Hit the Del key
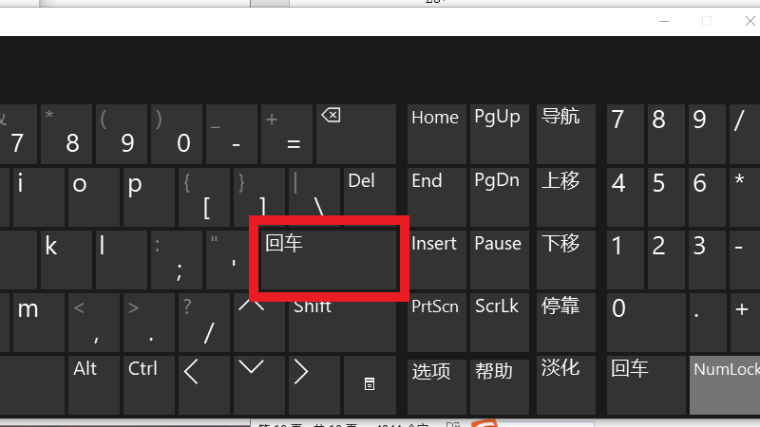This screenshot has height=427, width=760. tap(370, 195)
